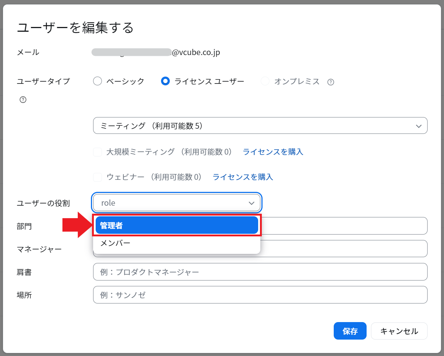This screenshot has height=356, width=444.
Task: Choose メンバー from the role list
Action: tap(177, 243)
